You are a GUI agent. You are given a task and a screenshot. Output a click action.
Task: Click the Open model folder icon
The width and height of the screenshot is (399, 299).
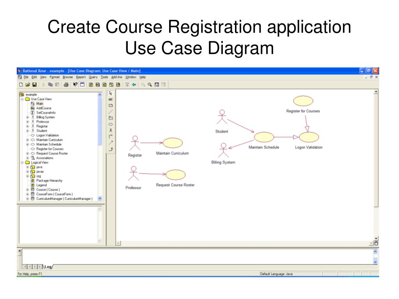point(28,84)
